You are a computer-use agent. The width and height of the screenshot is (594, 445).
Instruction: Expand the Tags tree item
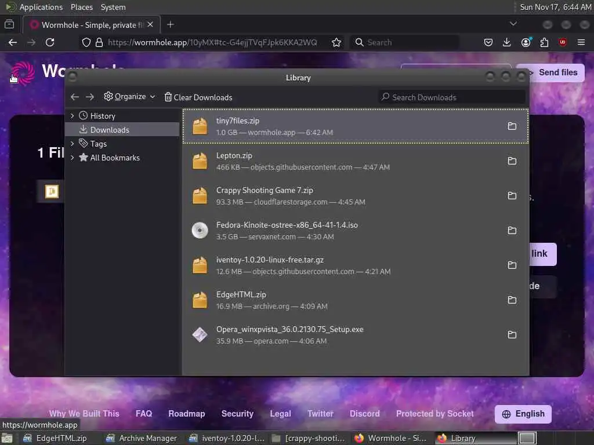73,144
